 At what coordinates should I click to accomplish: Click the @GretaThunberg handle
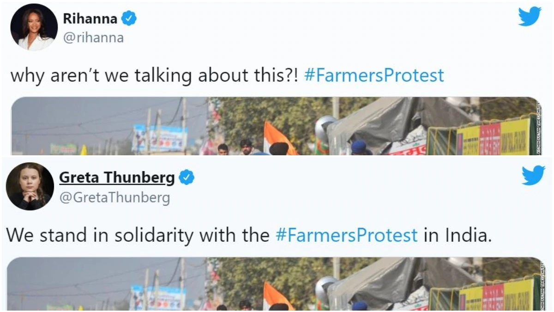pos(114,198)
